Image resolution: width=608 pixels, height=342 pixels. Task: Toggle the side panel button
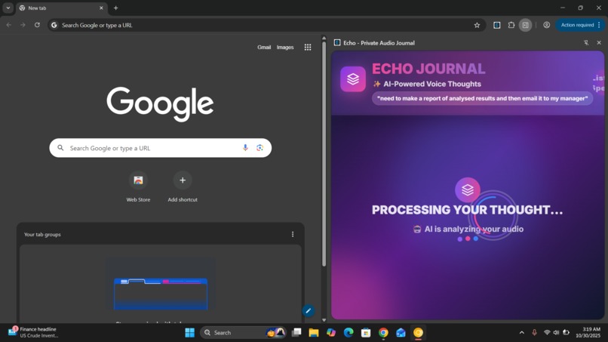(526, 25)
